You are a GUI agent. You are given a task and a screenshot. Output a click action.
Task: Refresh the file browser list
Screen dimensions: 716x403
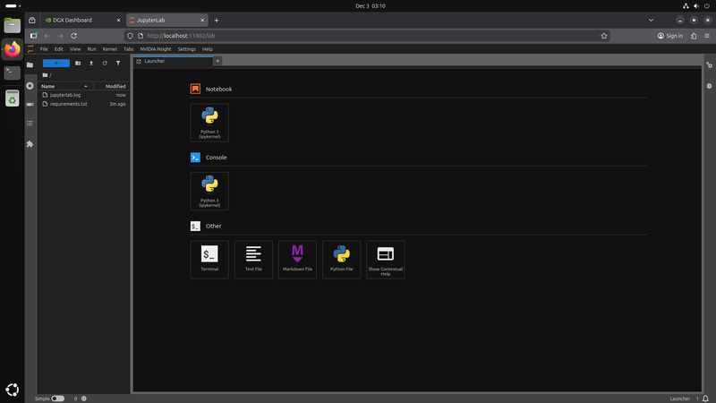tap(105, 63)
